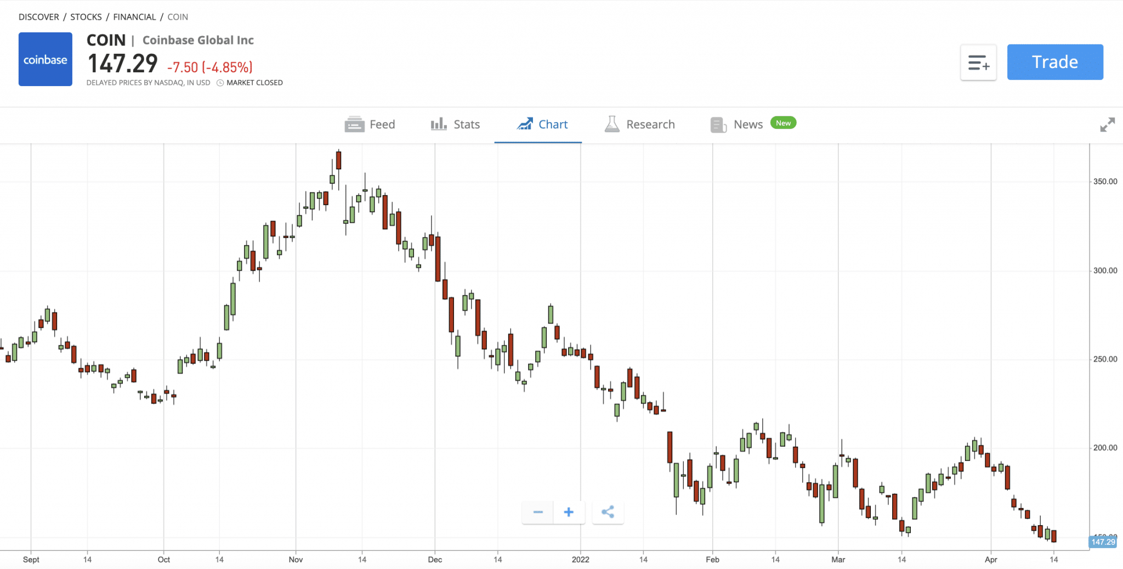Zoom in the chart with plus button
Screen dimensions: 1123x569
point(569,512)
